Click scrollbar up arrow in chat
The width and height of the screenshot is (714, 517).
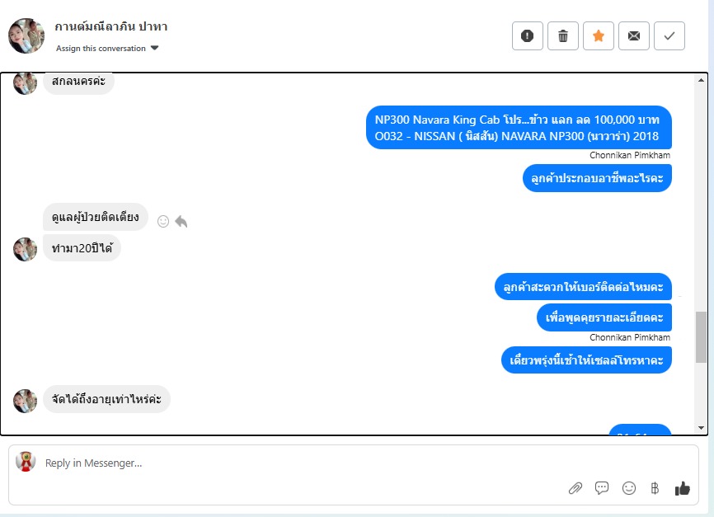tap(701, 80)
